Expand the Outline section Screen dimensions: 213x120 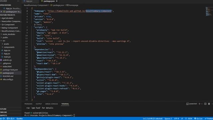(3, 109)
